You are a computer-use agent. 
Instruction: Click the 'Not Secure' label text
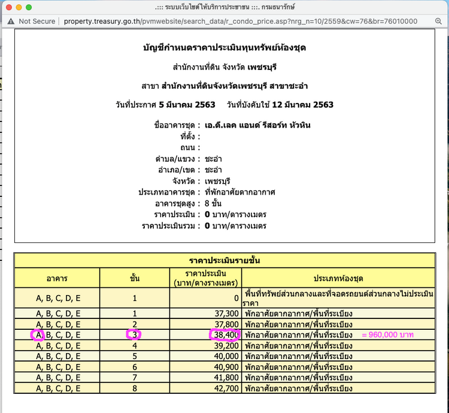[x=37, y=21]
